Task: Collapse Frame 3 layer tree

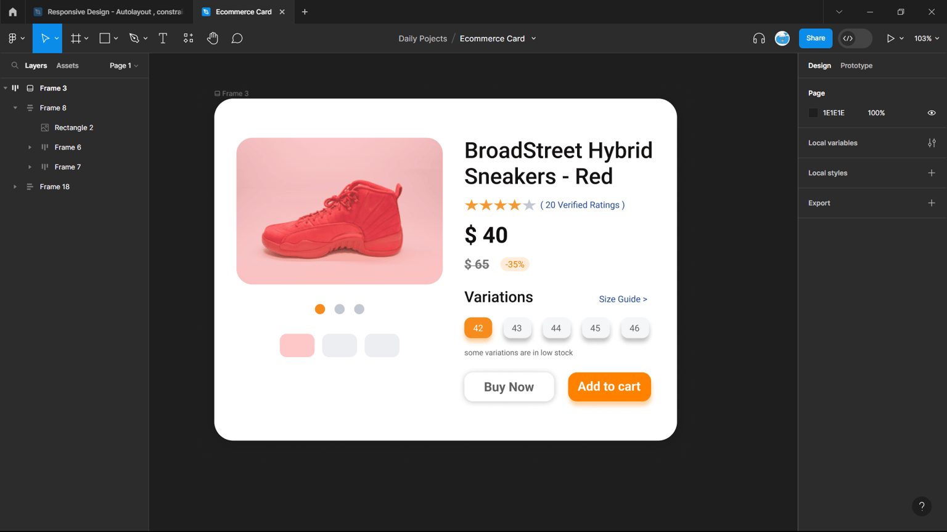Action: tap(6, 88)
